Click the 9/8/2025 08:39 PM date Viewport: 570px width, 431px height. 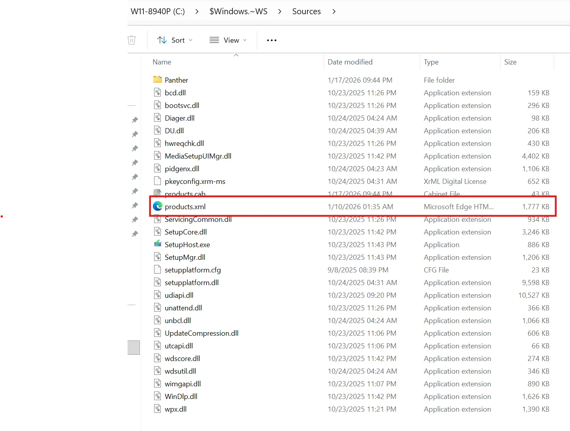pos(358,270)
